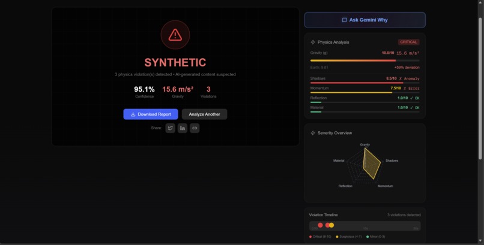Select first red critical timeline marker
Image resolution: width=484 pixels, height=245 pixels.
point(320,225)
